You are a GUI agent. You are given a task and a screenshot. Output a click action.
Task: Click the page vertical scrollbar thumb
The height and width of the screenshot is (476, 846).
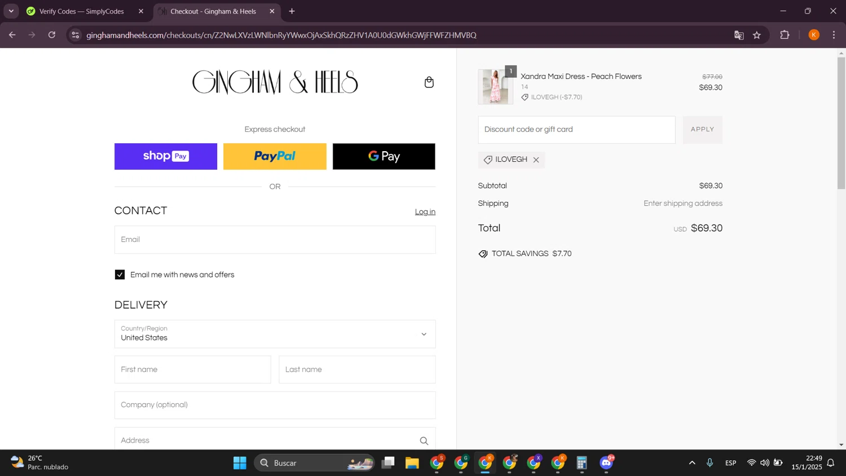tap(841, 123)
